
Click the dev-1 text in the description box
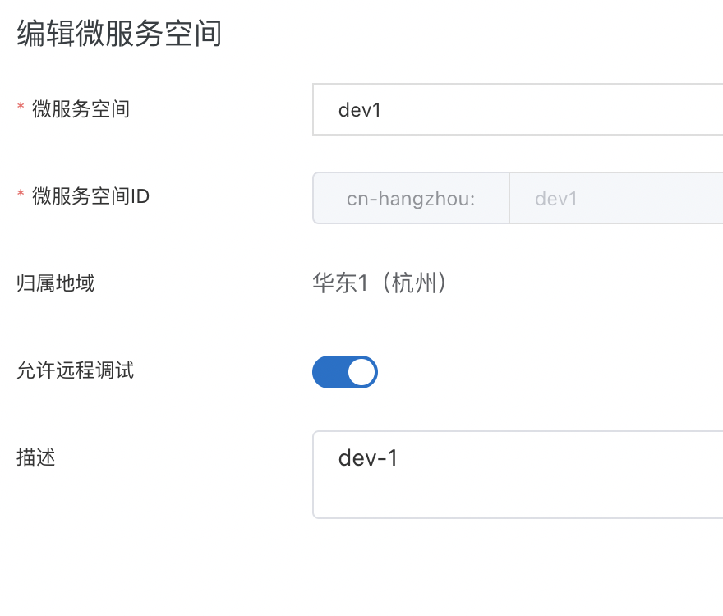[368, 458]
